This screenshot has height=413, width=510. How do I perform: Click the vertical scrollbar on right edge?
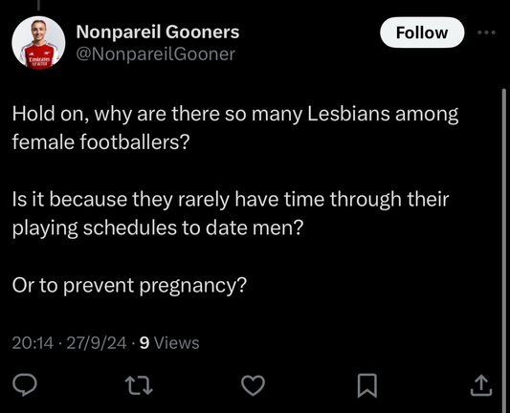pos(504,247)
